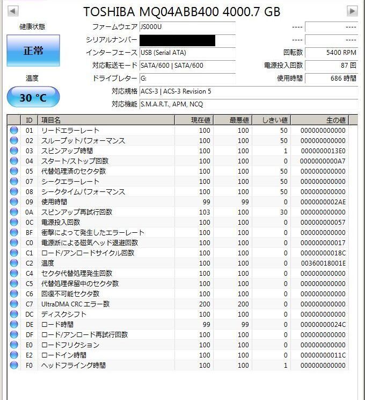Select raw value 0000000002AE

pyautogui.click(x=323, y=202)
